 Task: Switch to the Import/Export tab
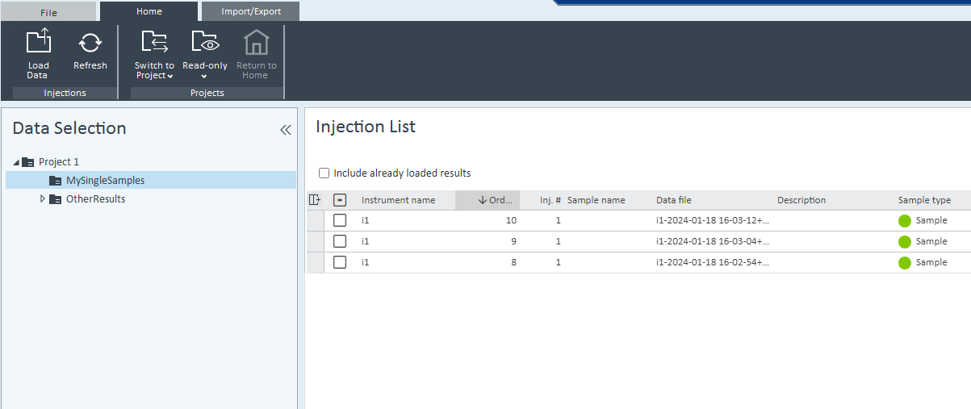pos(251,11)
